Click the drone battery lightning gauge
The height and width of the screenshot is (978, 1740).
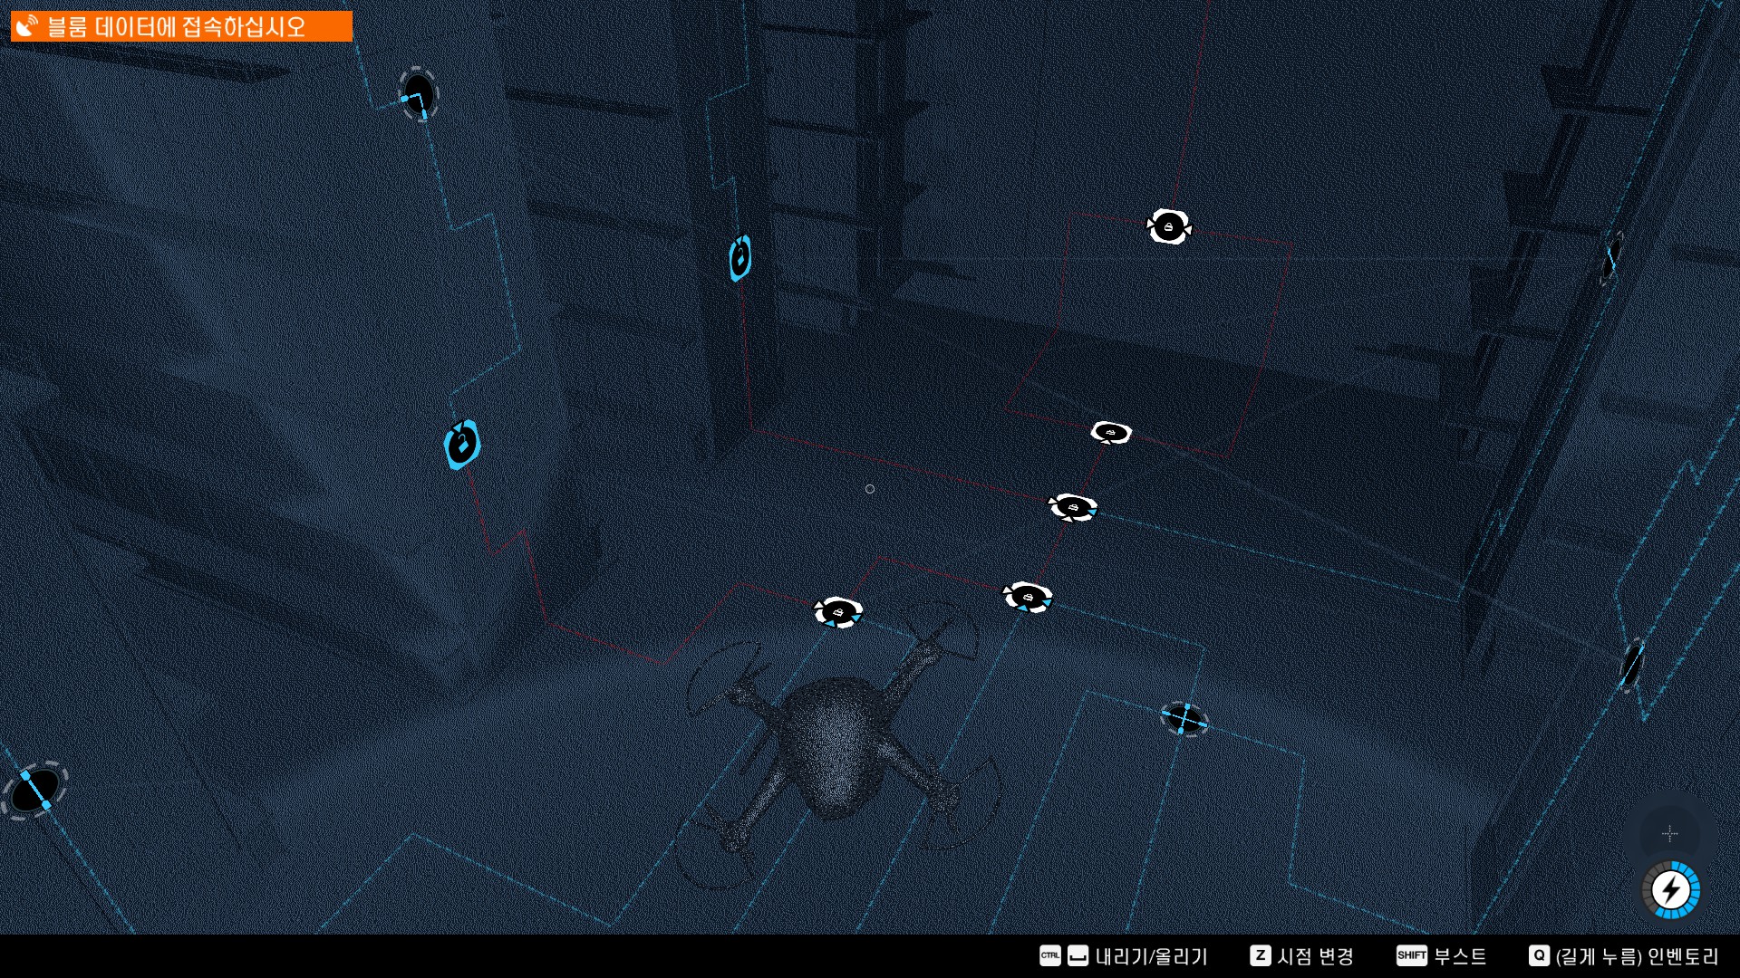click(x=1670, y=890)
